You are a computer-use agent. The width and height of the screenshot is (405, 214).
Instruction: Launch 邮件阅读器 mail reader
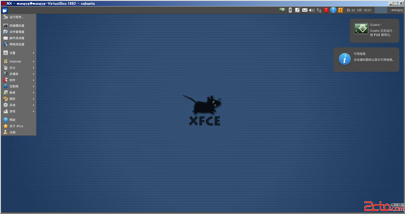pyautogui.click(x=18, y=38)
